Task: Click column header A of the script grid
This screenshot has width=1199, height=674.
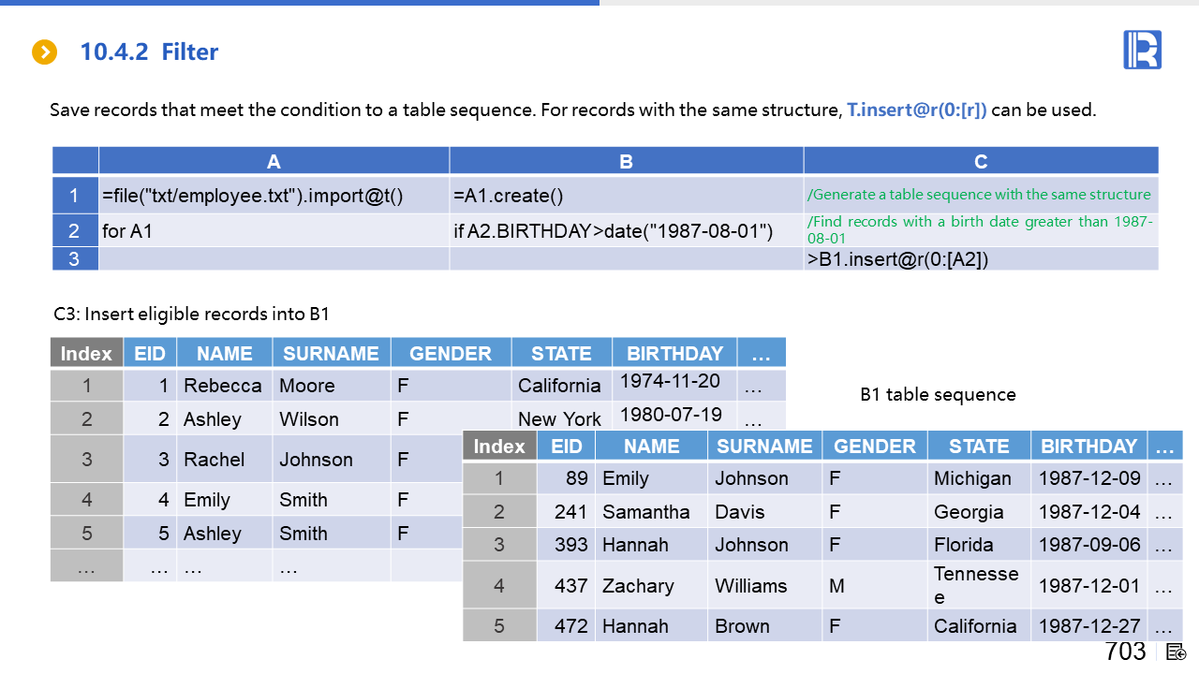Action: tap(274, 161)
